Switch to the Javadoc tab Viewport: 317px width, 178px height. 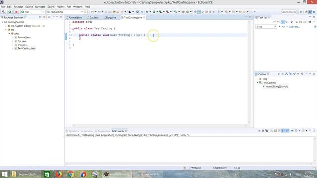pos(87,131)
